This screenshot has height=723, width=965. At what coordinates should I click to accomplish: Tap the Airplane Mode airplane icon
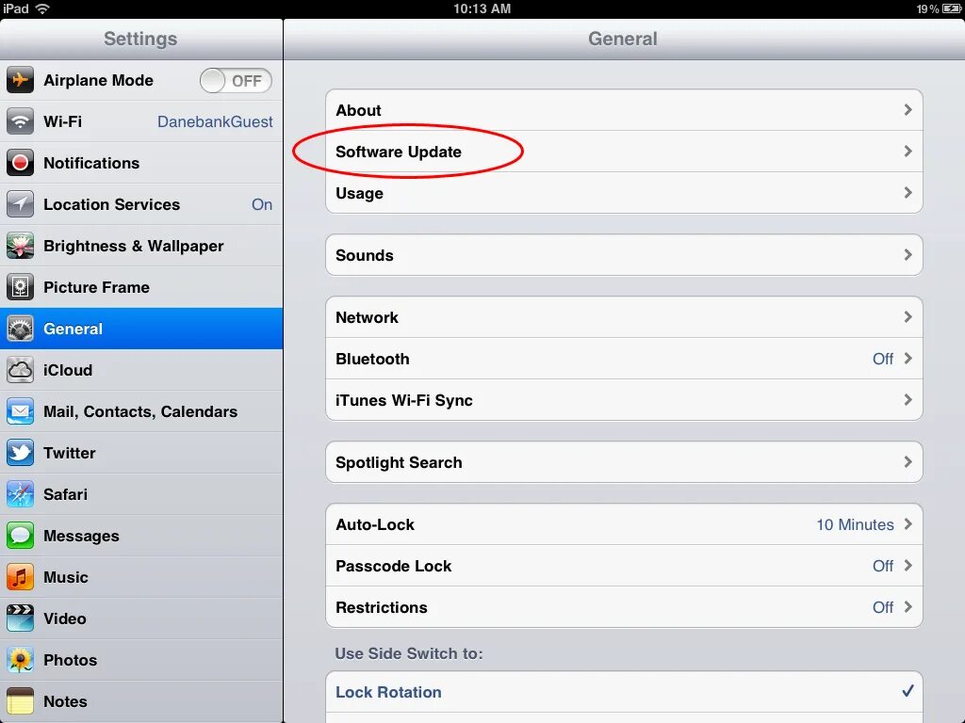pyautogui.click(x=20, y=80)
